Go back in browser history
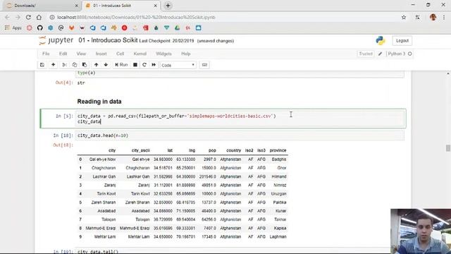The image size is (451, 254). [x=7, y=17]
